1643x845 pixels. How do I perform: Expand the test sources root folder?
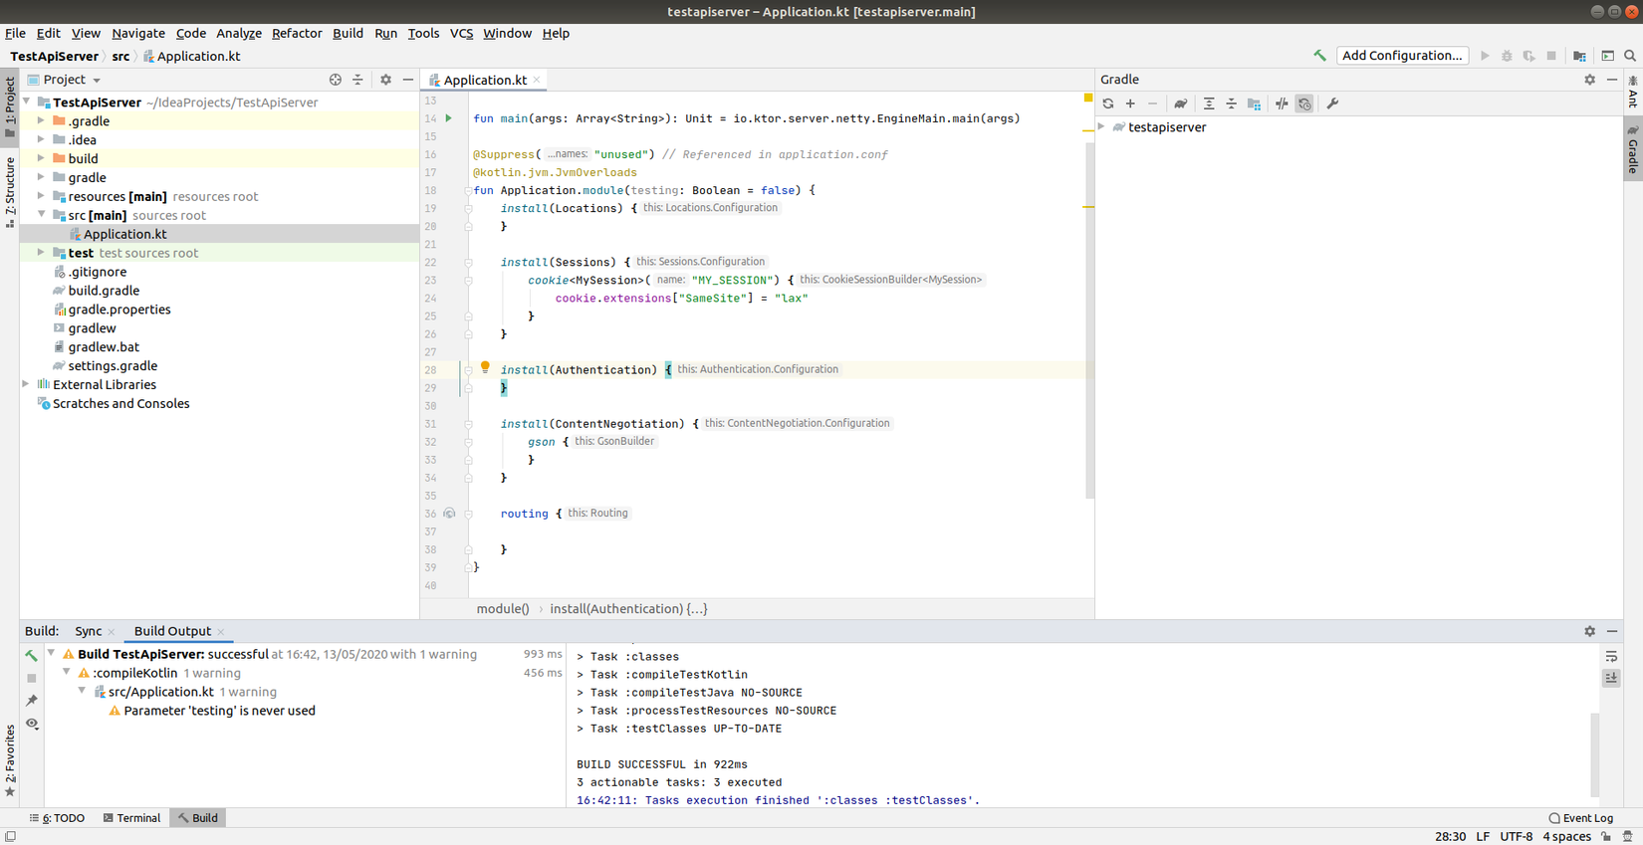[x=41, y=253]
